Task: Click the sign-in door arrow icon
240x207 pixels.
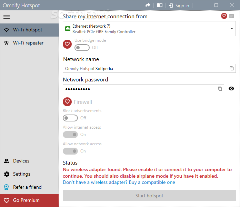Action: pyautogui.click(x=171, y=6)
